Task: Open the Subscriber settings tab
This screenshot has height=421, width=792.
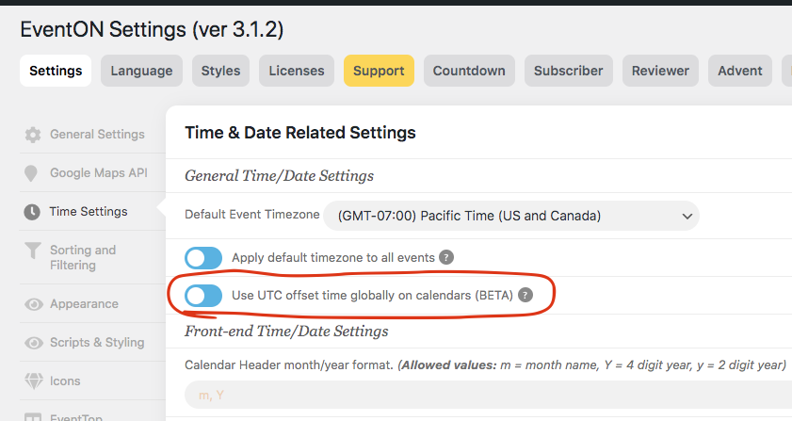Action: pos(569,71)
